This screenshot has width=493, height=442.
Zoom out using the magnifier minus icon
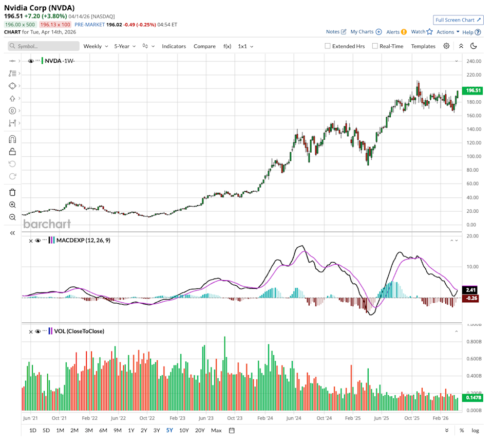click(x=12, y=217)
